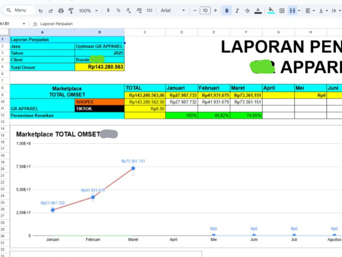Click the Persentase Kenaikan cell

click(x=67, y=115)
